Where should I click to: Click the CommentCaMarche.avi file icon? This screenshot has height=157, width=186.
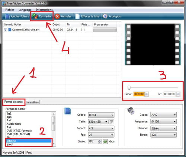10,30
